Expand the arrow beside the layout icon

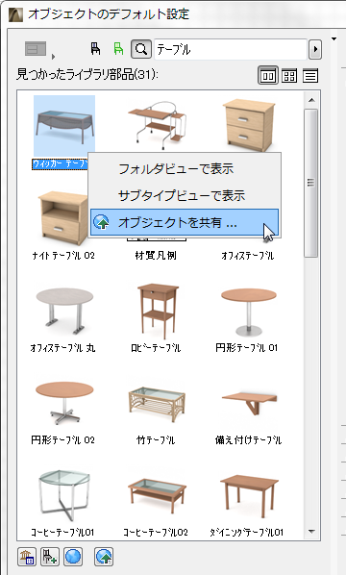click(x=53, y=57)
